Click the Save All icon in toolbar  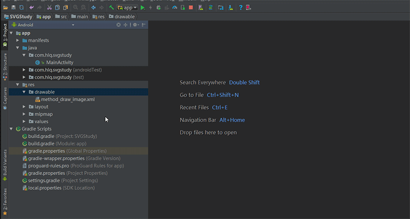[14, 8]
